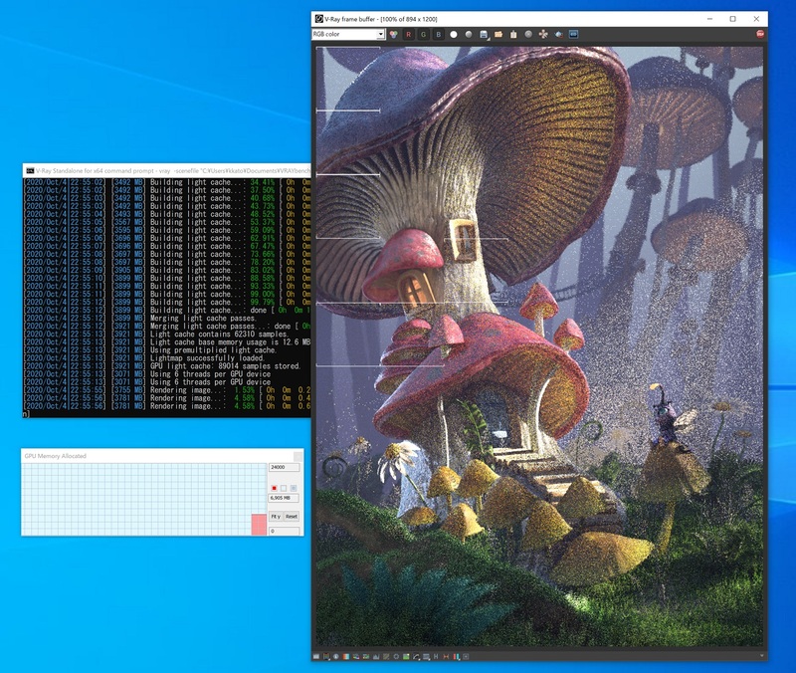796x673 pixels.
Task: Toggle the green channel G button
Action: [424, 34]
